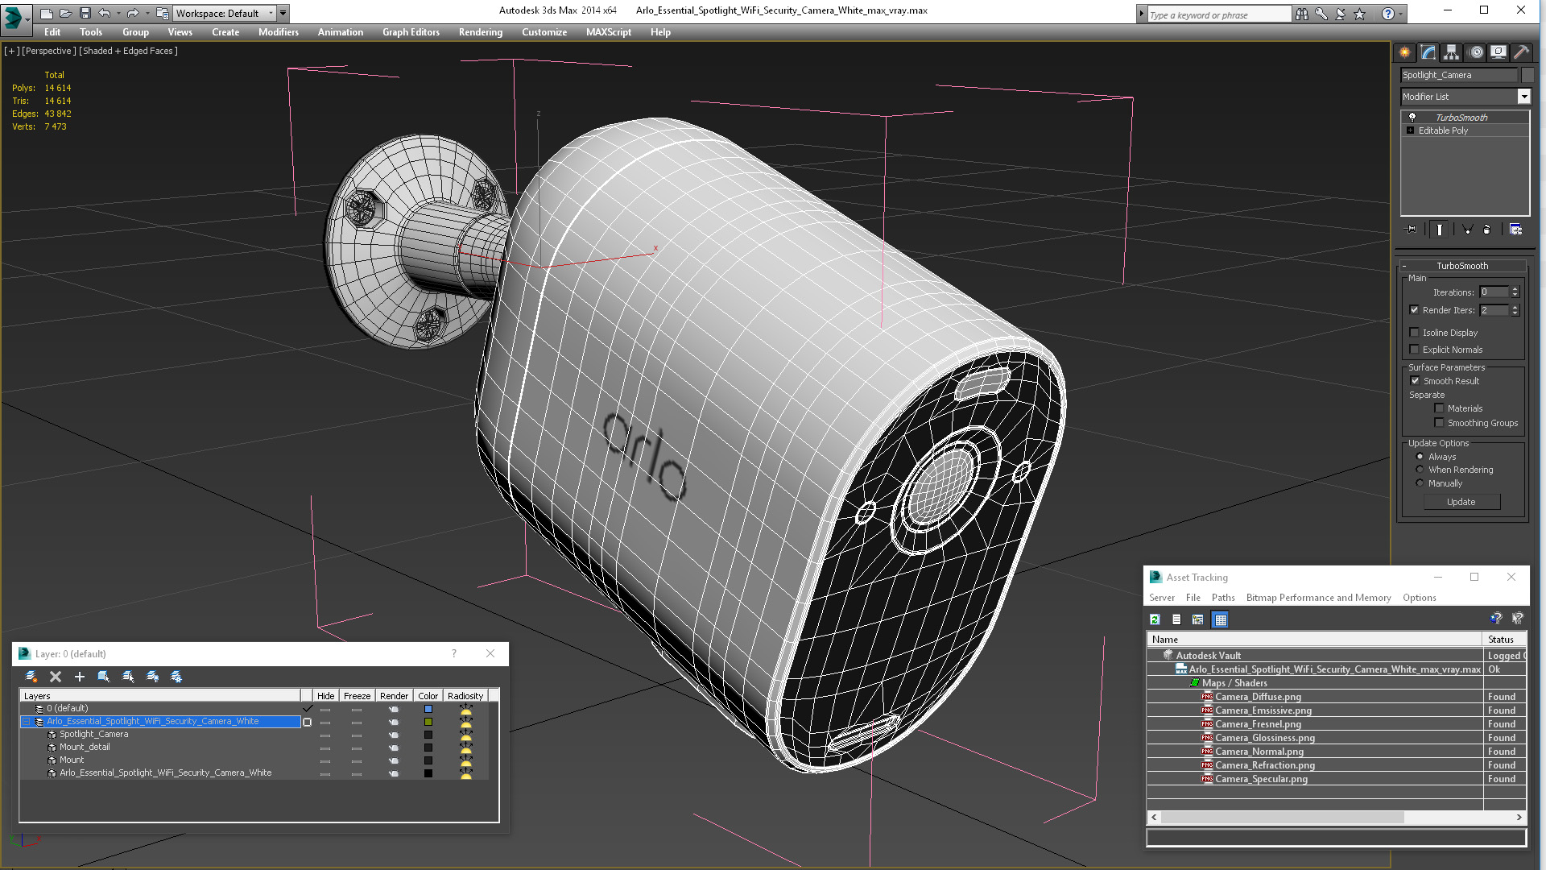Click Make Unique icon below modifier stack
Screen dimensions: 1546x870
point(1467,230)
